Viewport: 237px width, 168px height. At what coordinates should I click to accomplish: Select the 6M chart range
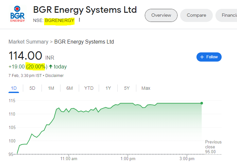pyautogui.click(x=70, y=88)
